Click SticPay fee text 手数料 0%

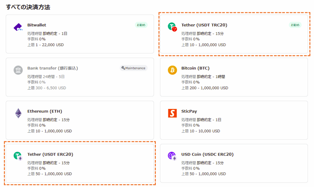190,125
